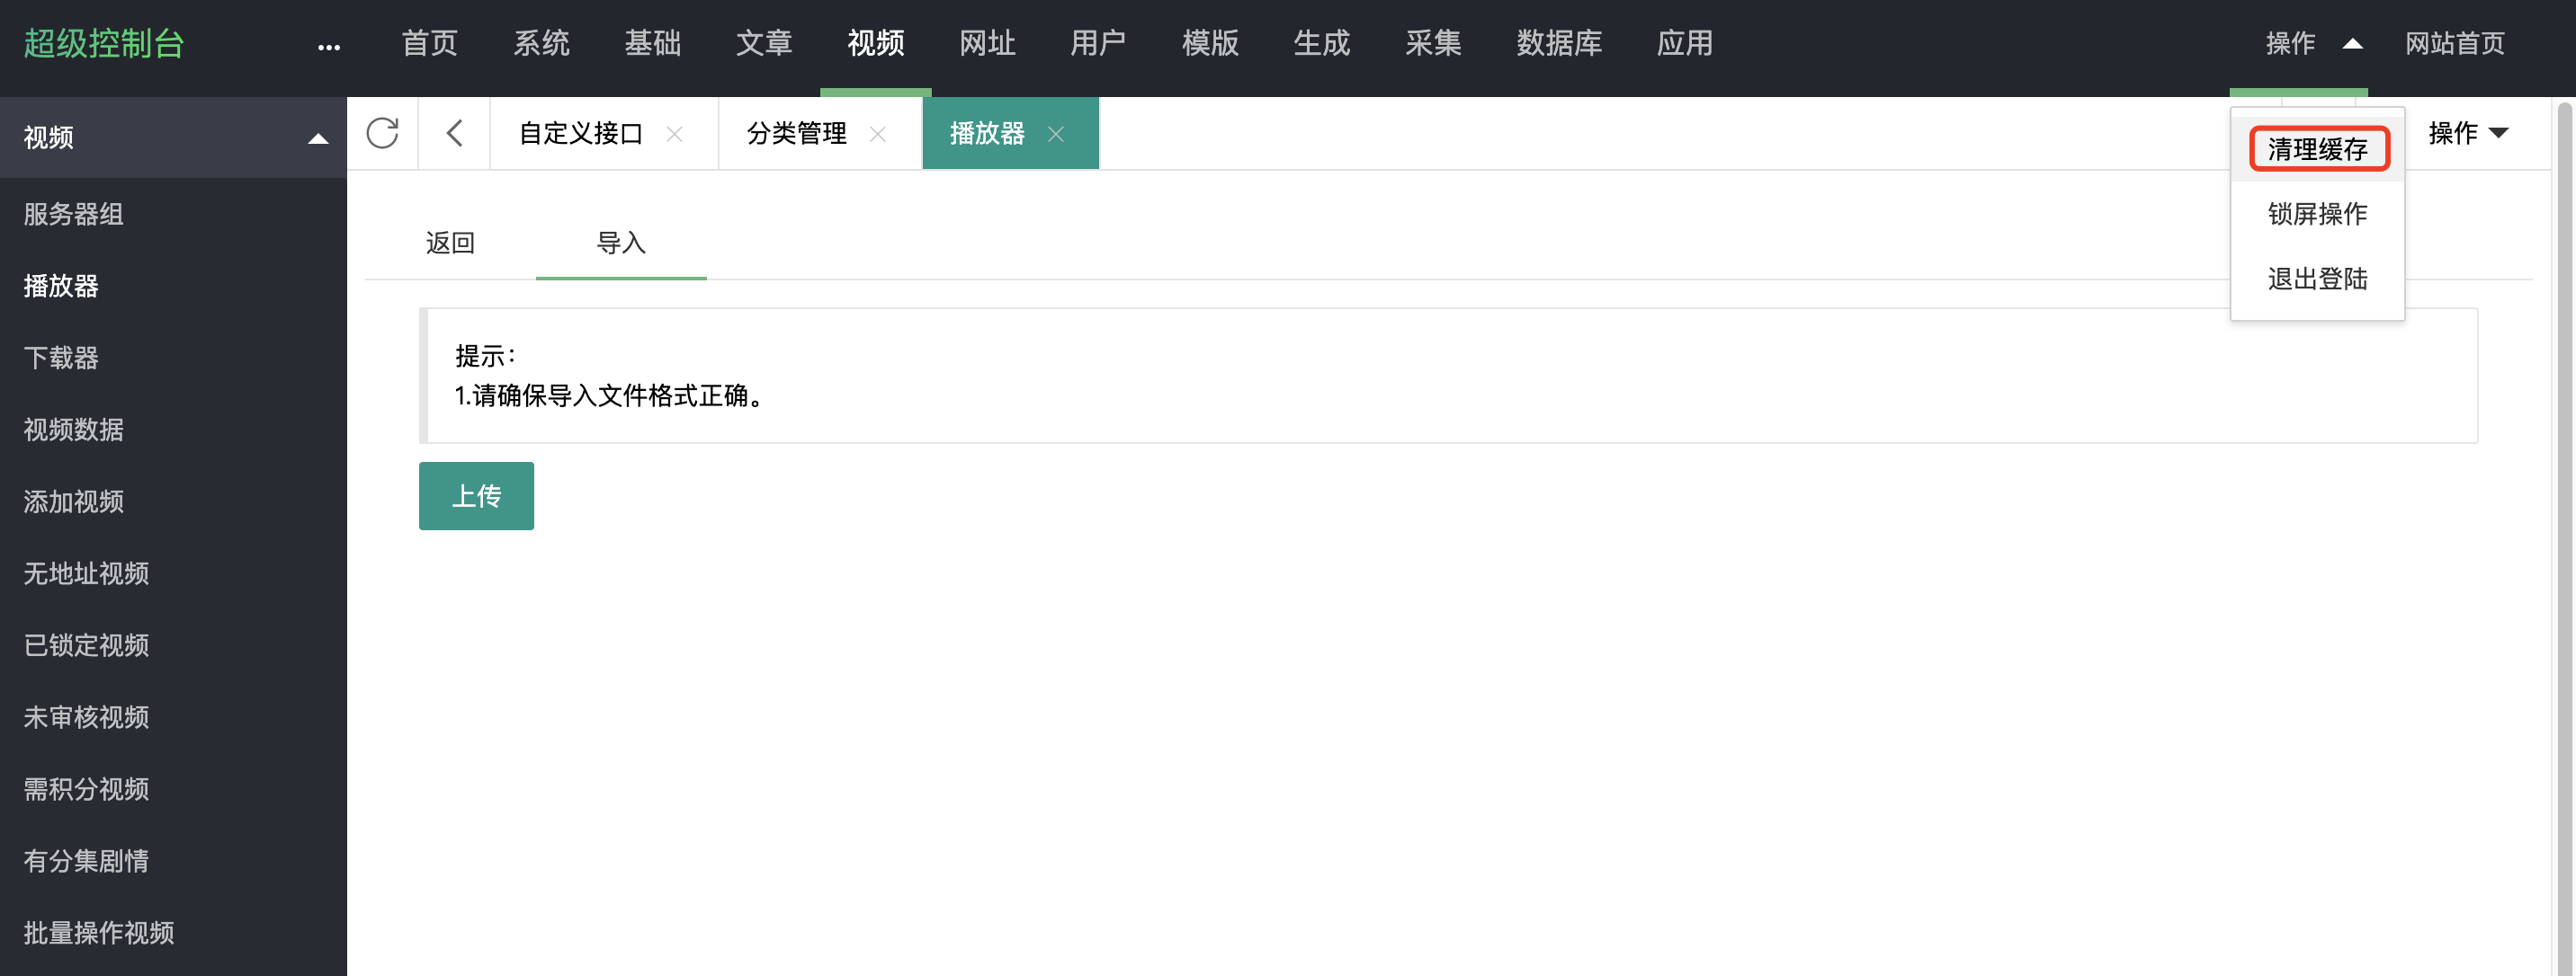Open the tab bar 操作 dropdown
The image size is (2576, 976).
coord(2468,133)
